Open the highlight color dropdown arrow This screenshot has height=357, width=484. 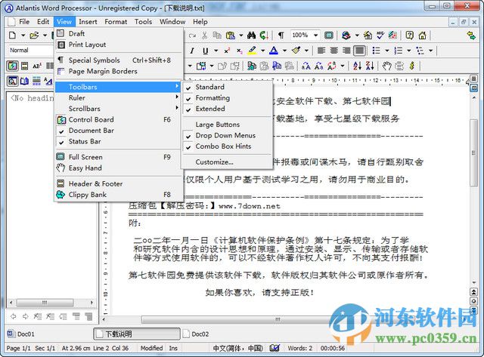pyautogui.click(x=262, y=51)
